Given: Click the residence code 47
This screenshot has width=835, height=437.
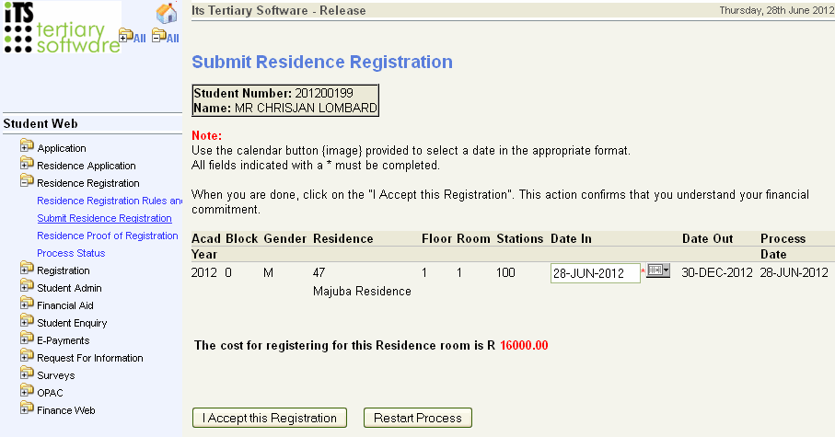Looking at the screenshot, I should pos(319,272).
